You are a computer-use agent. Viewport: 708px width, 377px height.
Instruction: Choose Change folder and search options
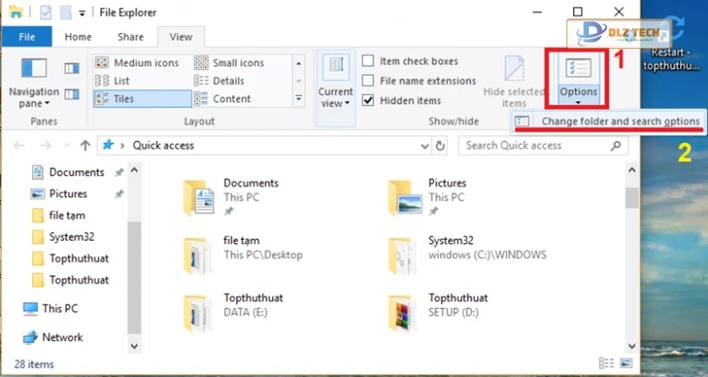619,121
